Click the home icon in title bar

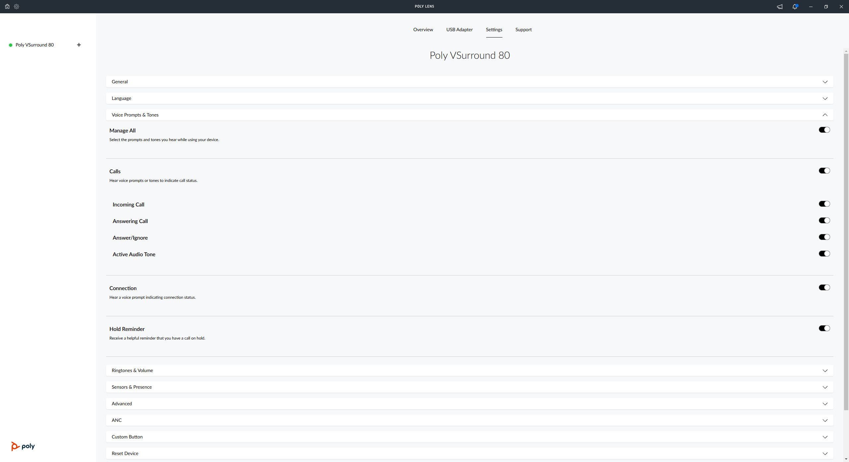click(7, 6)
